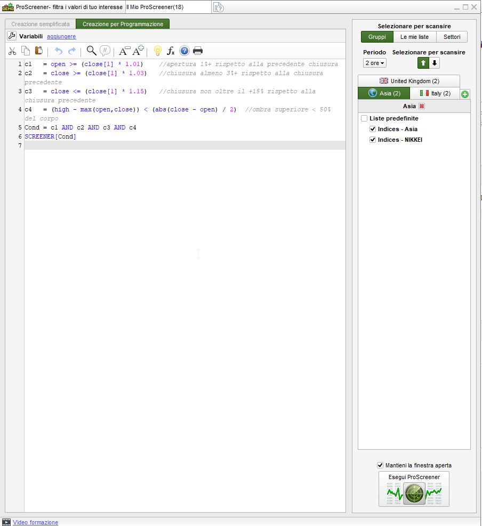This screenshot has height=526, width=482.
Task: Increase font size with A+ icon
Action: 138,50
